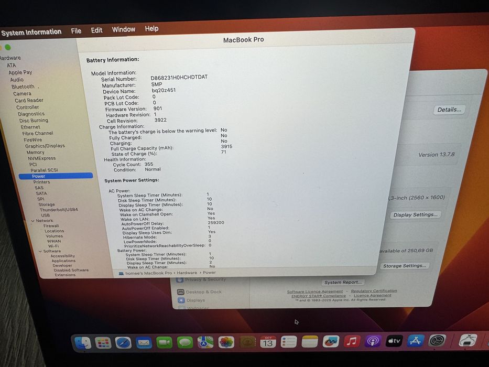Select Apple Pay in the sidebar
The height and width of the screenshot is (367, 489).
click(20, 72)
